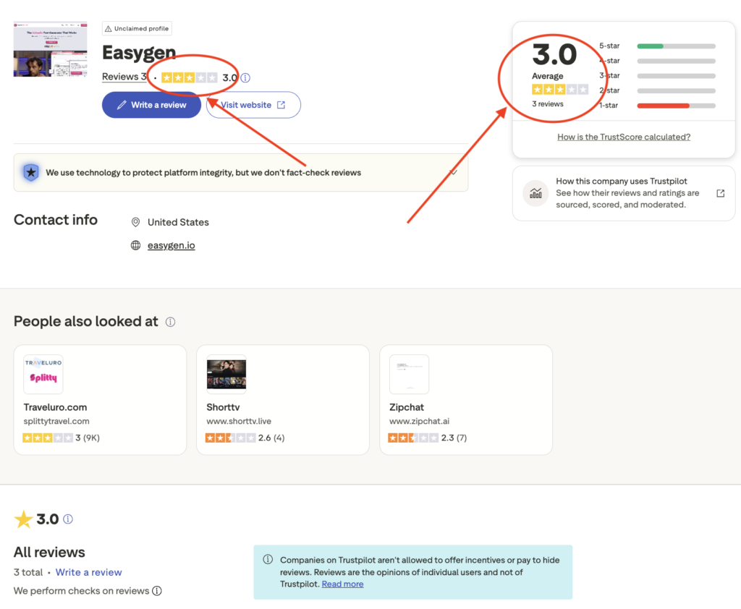
Task: Click the Write a review button
Action: (152, 105)
